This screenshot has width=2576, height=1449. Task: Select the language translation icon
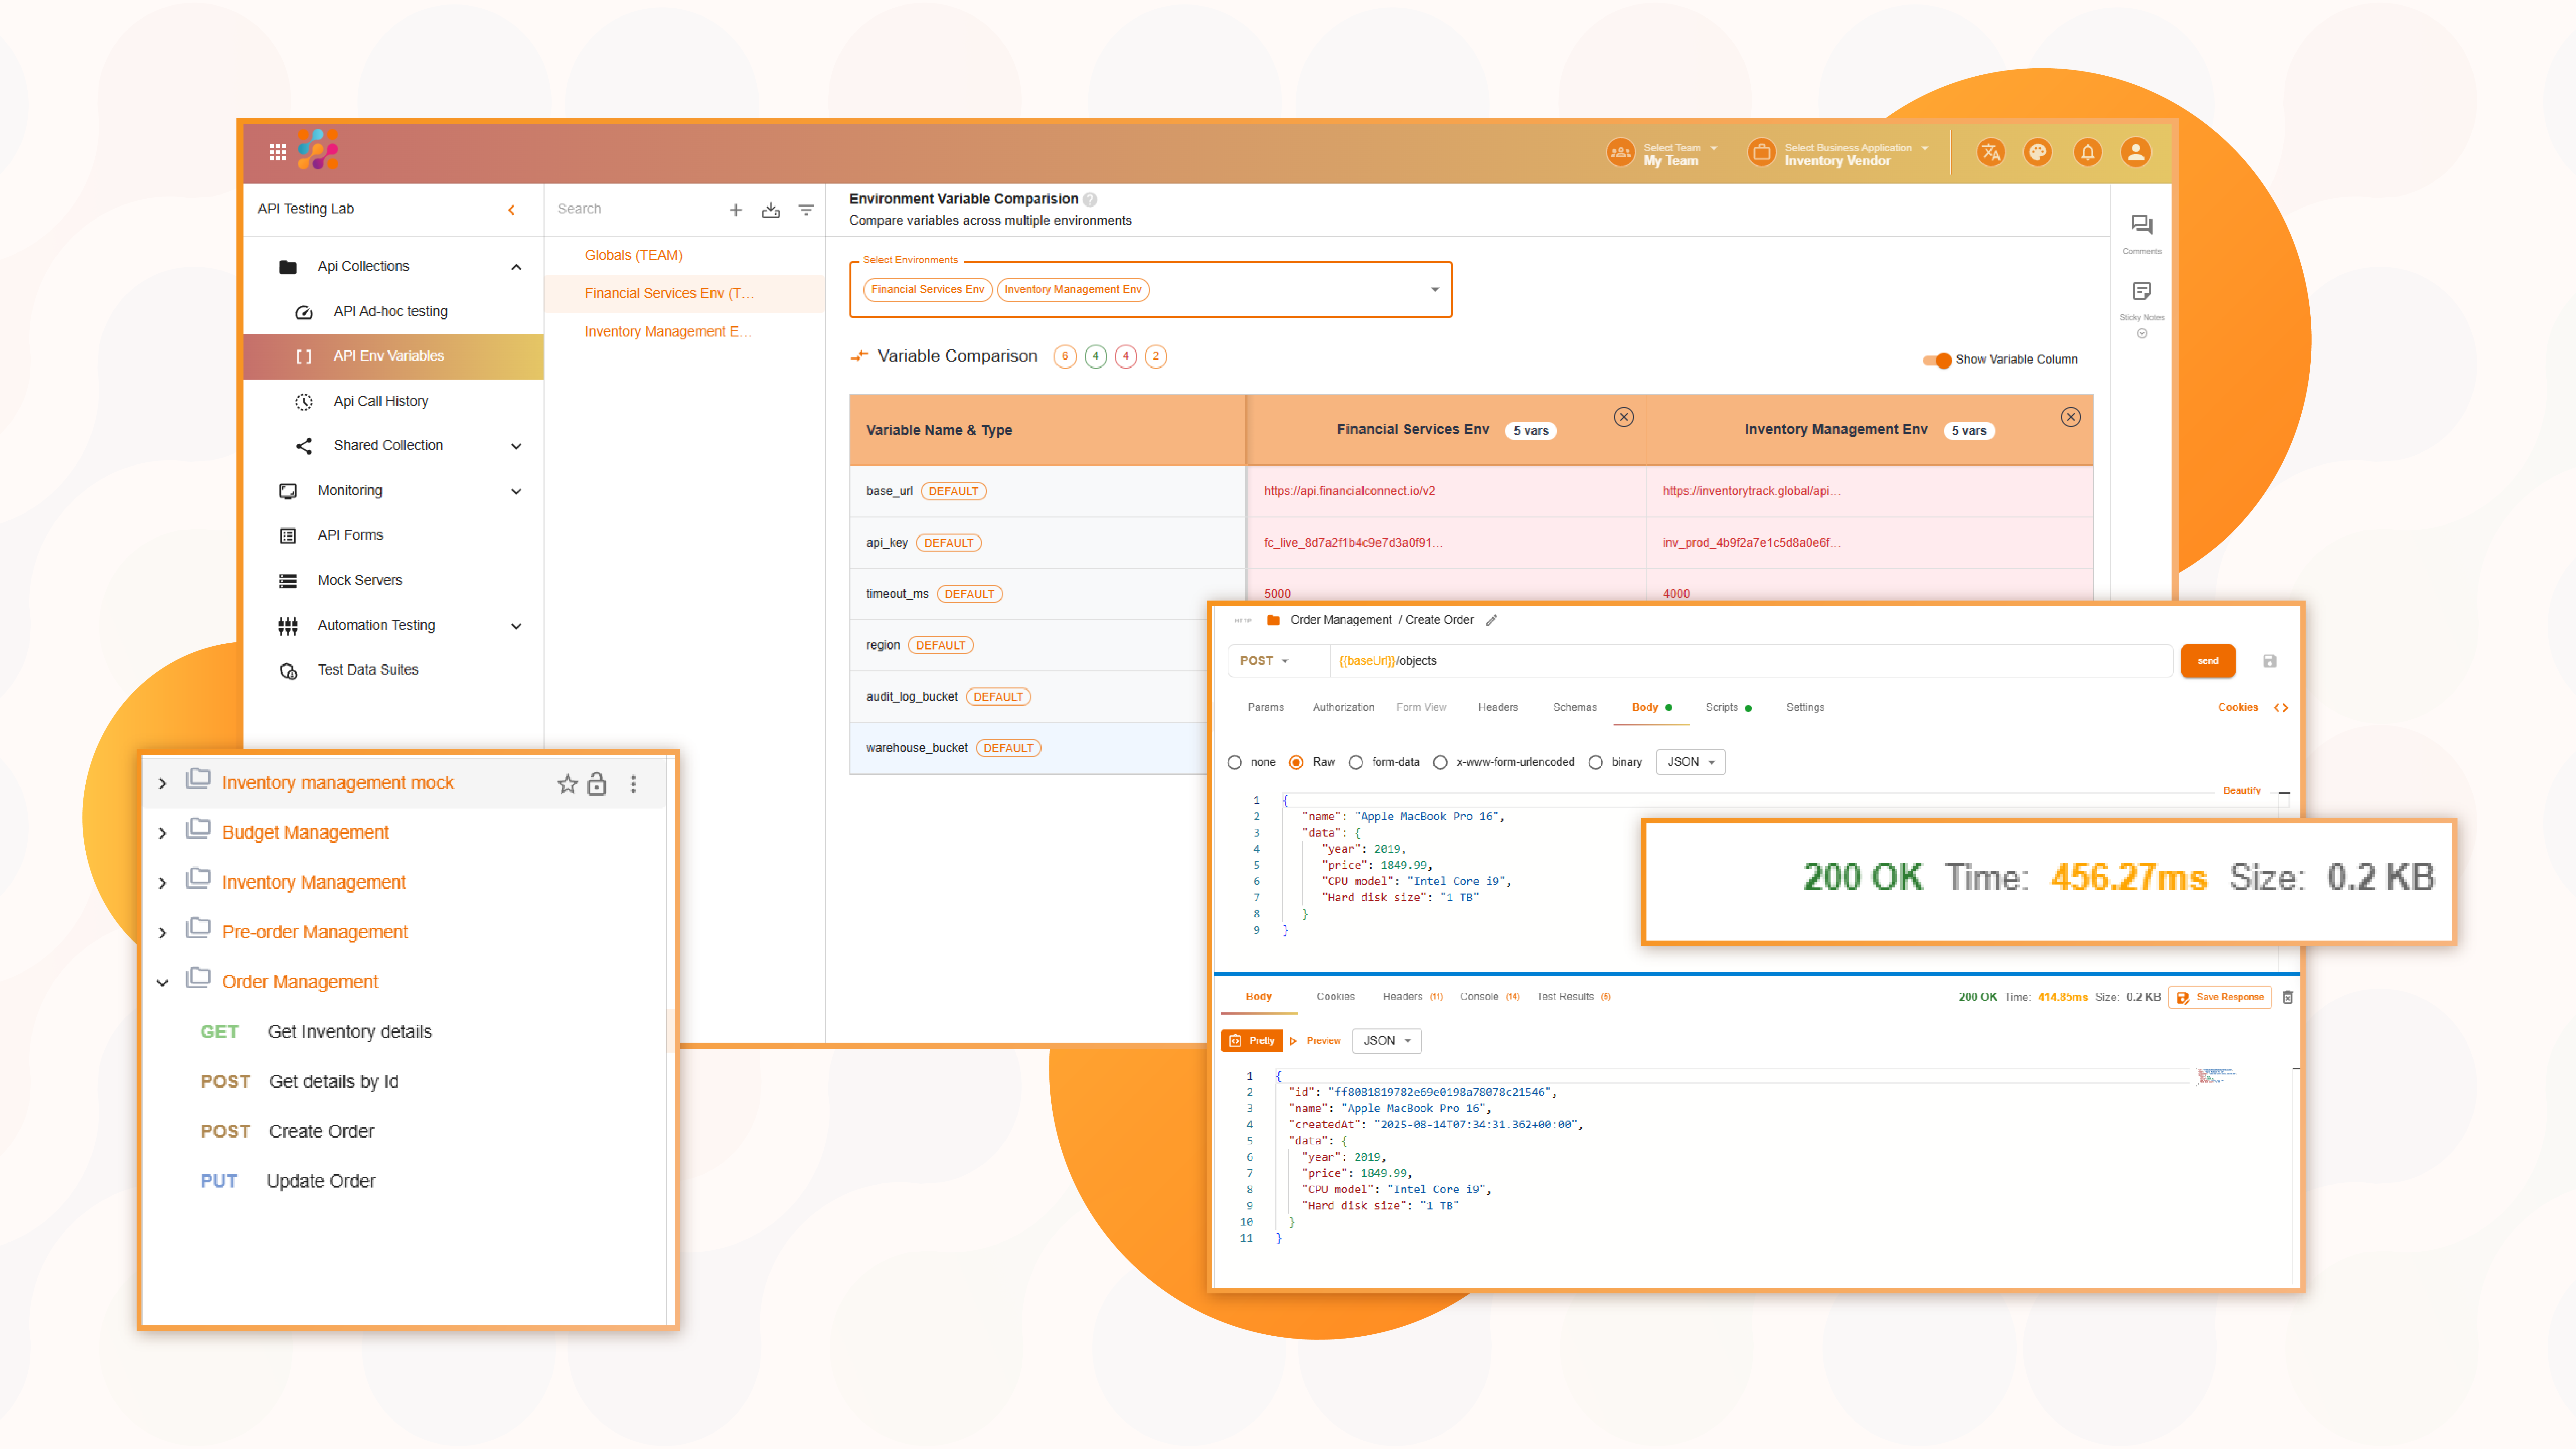click(1991, 152)
